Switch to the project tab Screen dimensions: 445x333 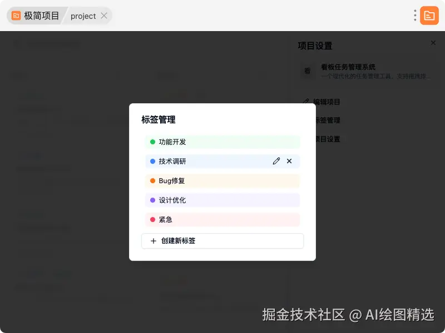point(82,16)
